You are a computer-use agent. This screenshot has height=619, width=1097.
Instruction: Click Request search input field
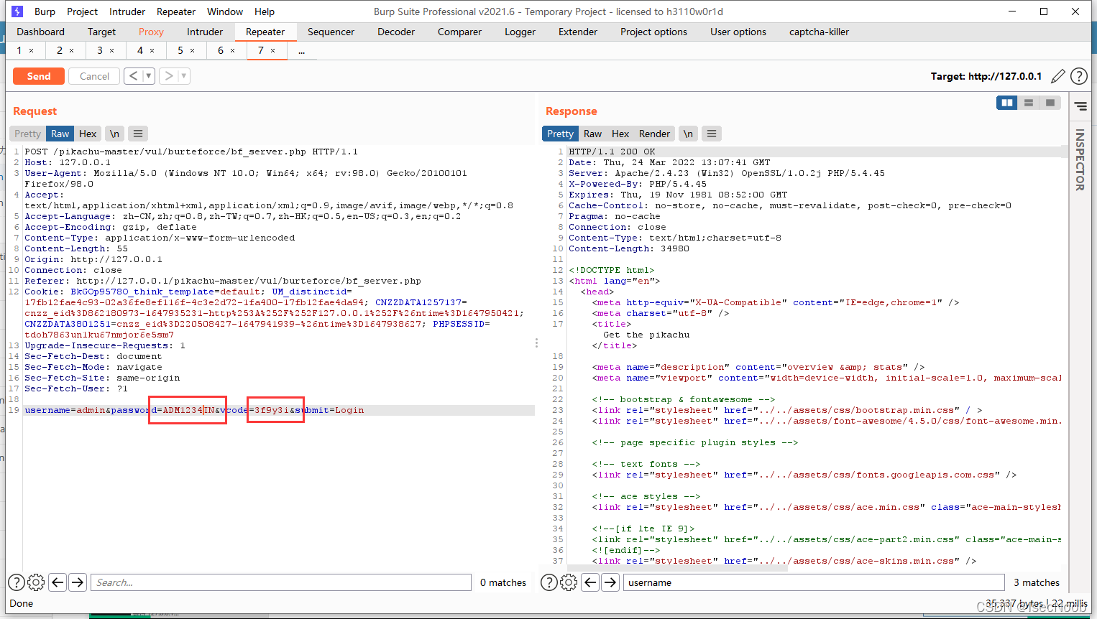pyautogui.click(x=281, y=582)
